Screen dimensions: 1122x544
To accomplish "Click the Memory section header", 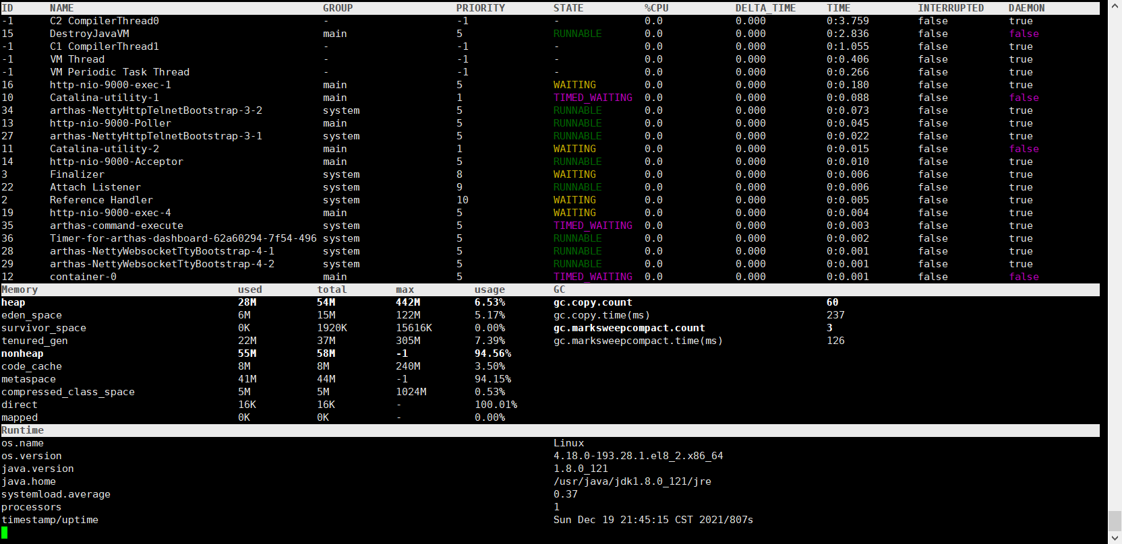I will 20,290.
